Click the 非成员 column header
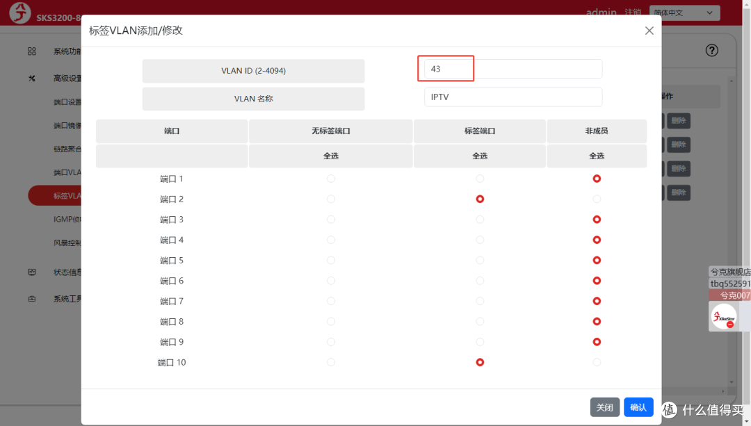Image resolution: width=751 pixels, height=426 pixels. (x=597, y=131)
